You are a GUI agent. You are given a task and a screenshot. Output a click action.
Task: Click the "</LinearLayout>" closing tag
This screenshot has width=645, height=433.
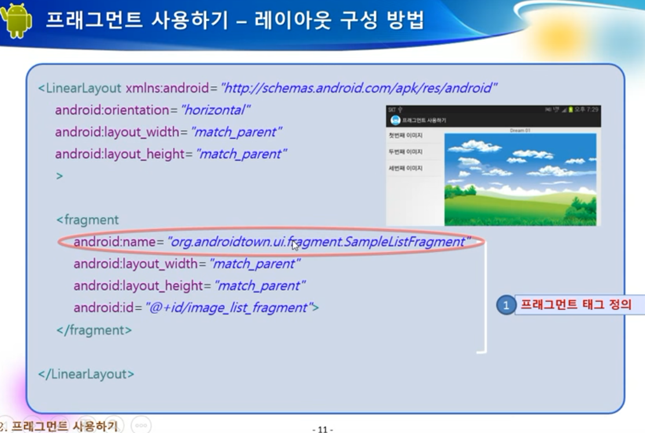[x=86, y=374]
